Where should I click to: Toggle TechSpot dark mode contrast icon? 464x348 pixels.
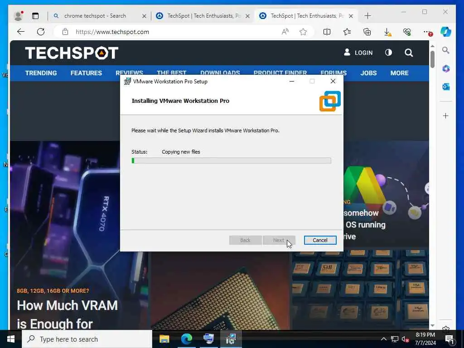tap(388, 53)
